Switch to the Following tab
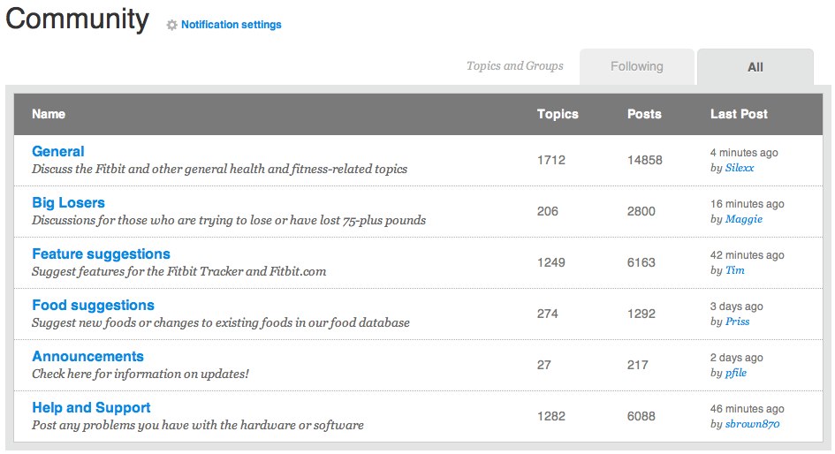Image resolution: width=835 pixels, height=454 pixels. click(637, 66)
